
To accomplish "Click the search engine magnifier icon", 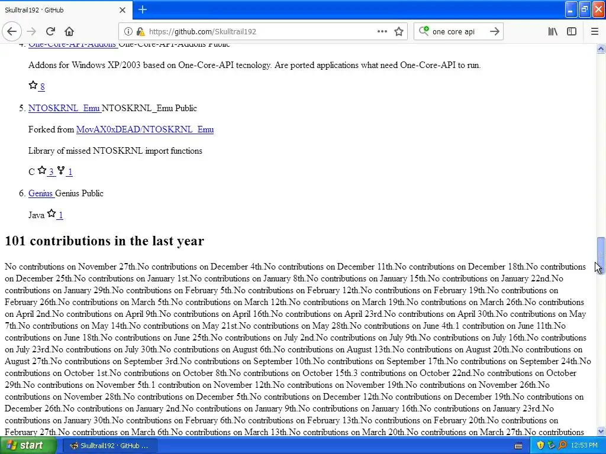I will pyautogui.click(x=424, y=31).
